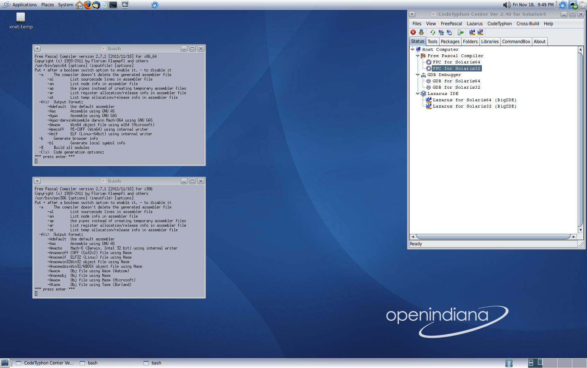
Task: Click the Time Slider launcher icon
Action: click(104, 5)
